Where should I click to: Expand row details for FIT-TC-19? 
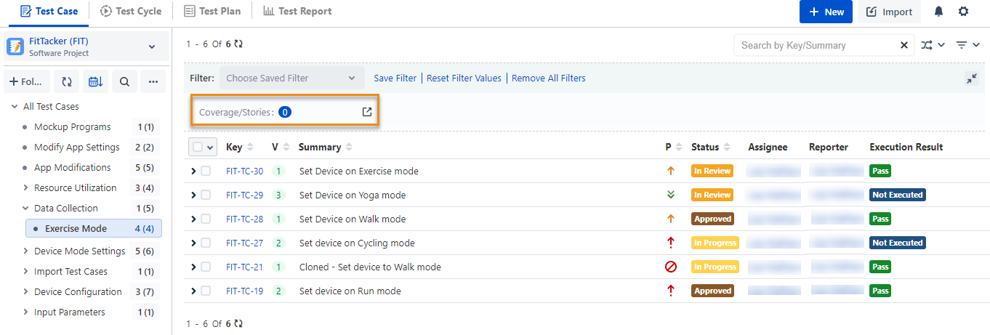[193, 291]
